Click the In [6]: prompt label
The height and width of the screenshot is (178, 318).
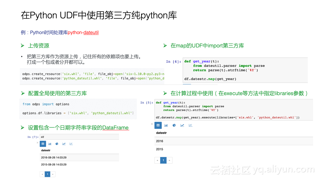pyautogui.click(x=173, y=62)
